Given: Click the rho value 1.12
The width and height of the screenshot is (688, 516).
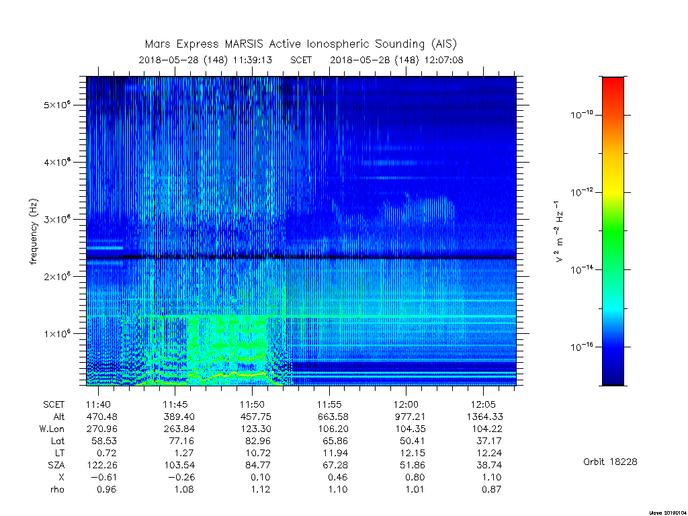Looking at the screenshot, I should [x=260, y=489].
